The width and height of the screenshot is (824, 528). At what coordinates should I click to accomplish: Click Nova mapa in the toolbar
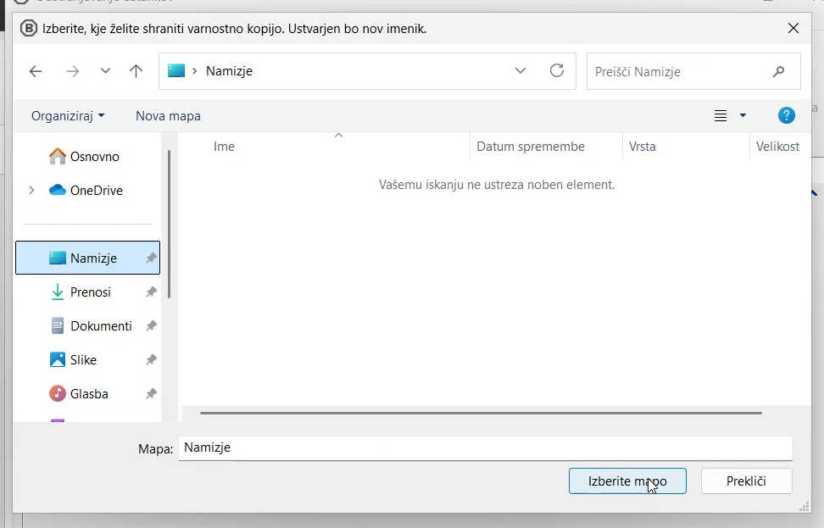[168, 116]
